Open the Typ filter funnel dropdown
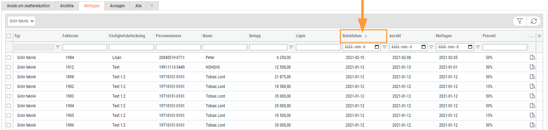This screenshot has width=548, height=130. tap(58, 47)
